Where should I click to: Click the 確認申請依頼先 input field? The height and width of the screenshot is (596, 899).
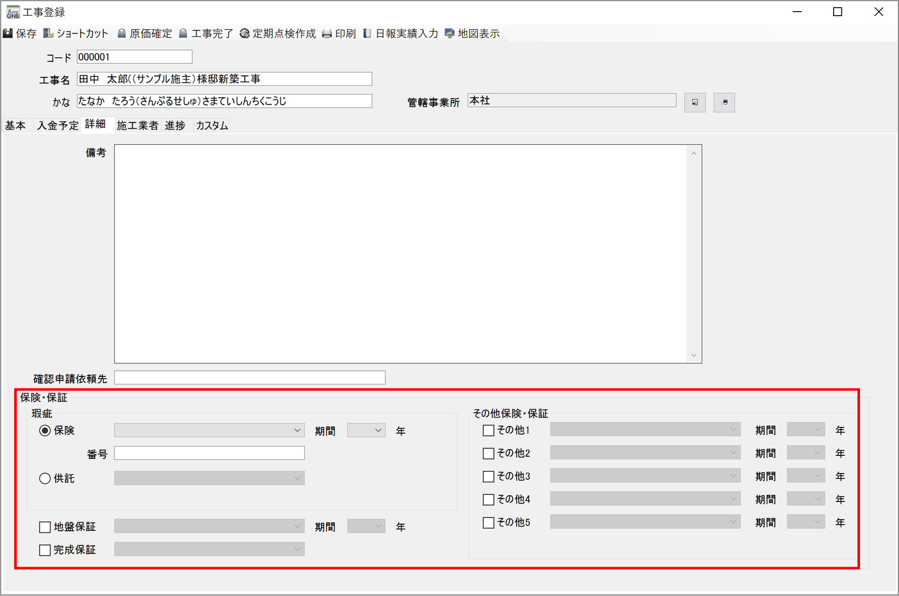(249, 378)
